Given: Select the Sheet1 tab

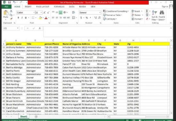Looking at the screenshot, I should [24, 117].
